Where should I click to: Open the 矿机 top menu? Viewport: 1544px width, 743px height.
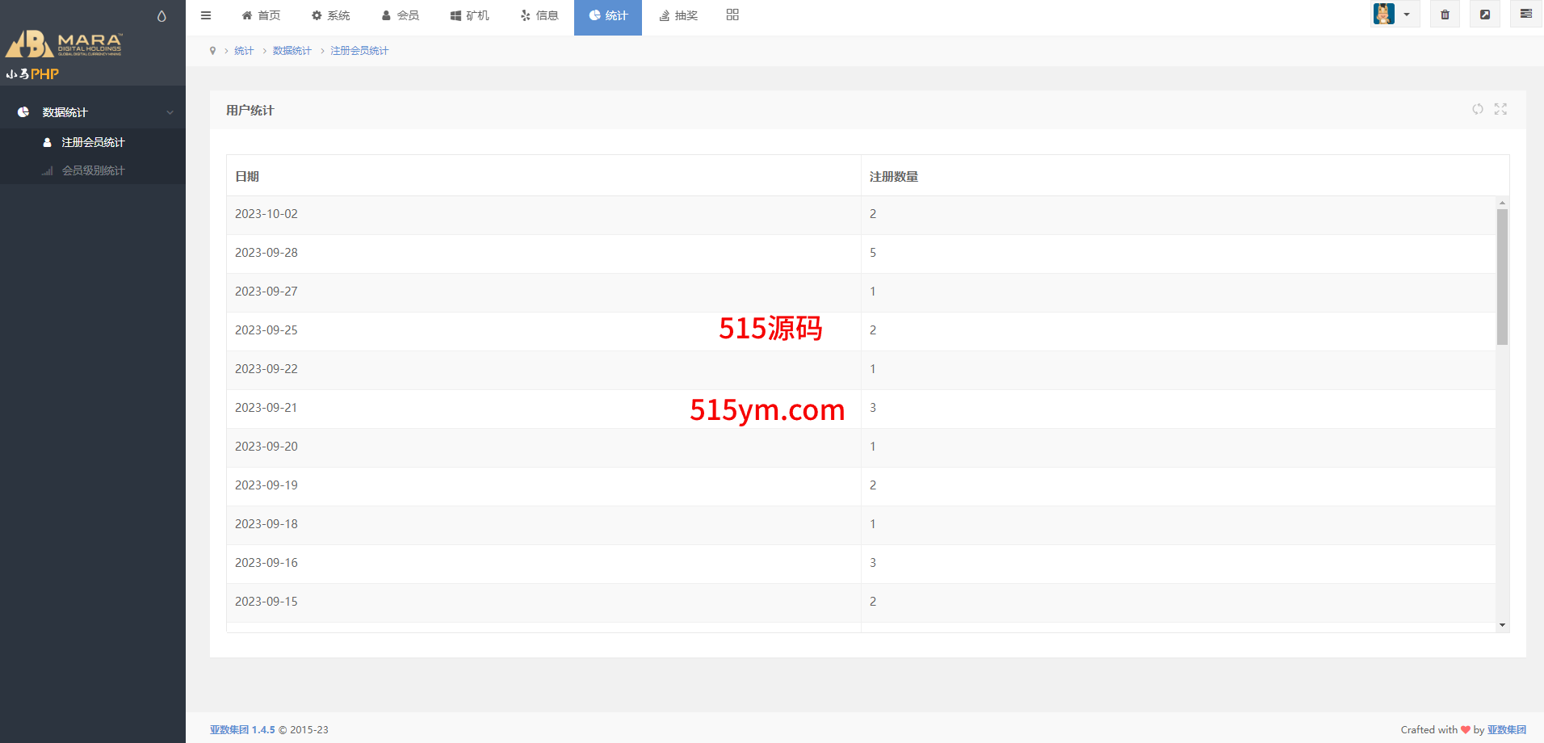470,15
